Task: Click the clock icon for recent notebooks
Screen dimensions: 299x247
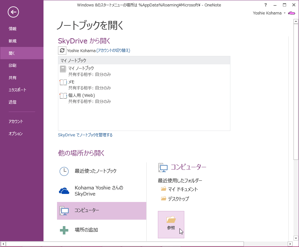Action: pos(64,171)
